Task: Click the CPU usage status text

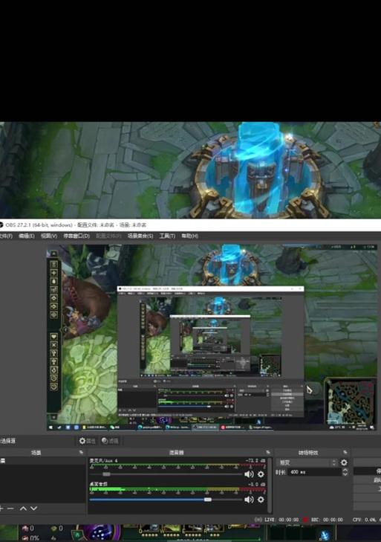Action: pyautogui.click(x=366, y=519)
